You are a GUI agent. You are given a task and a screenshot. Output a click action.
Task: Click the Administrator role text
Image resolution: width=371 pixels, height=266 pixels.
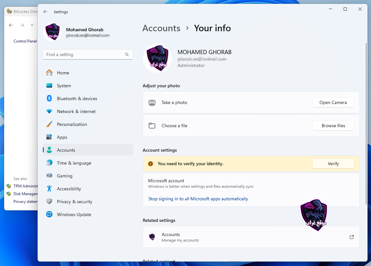[x=191, y=65]
